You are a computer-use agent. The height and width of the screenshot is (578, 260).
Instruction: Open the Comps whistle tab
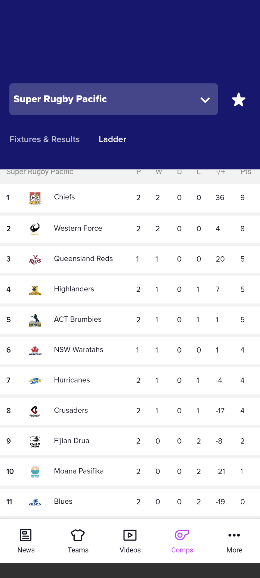pos(182,541)
